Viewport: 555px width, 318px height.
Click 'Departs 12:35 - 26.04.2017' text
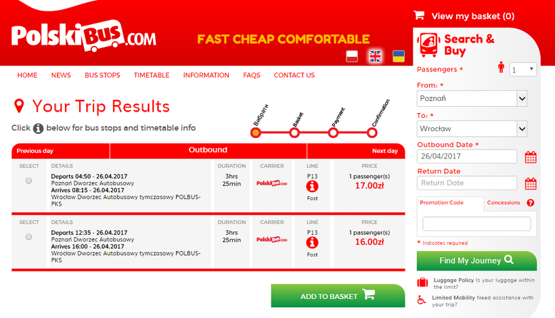tap(89, 233)
